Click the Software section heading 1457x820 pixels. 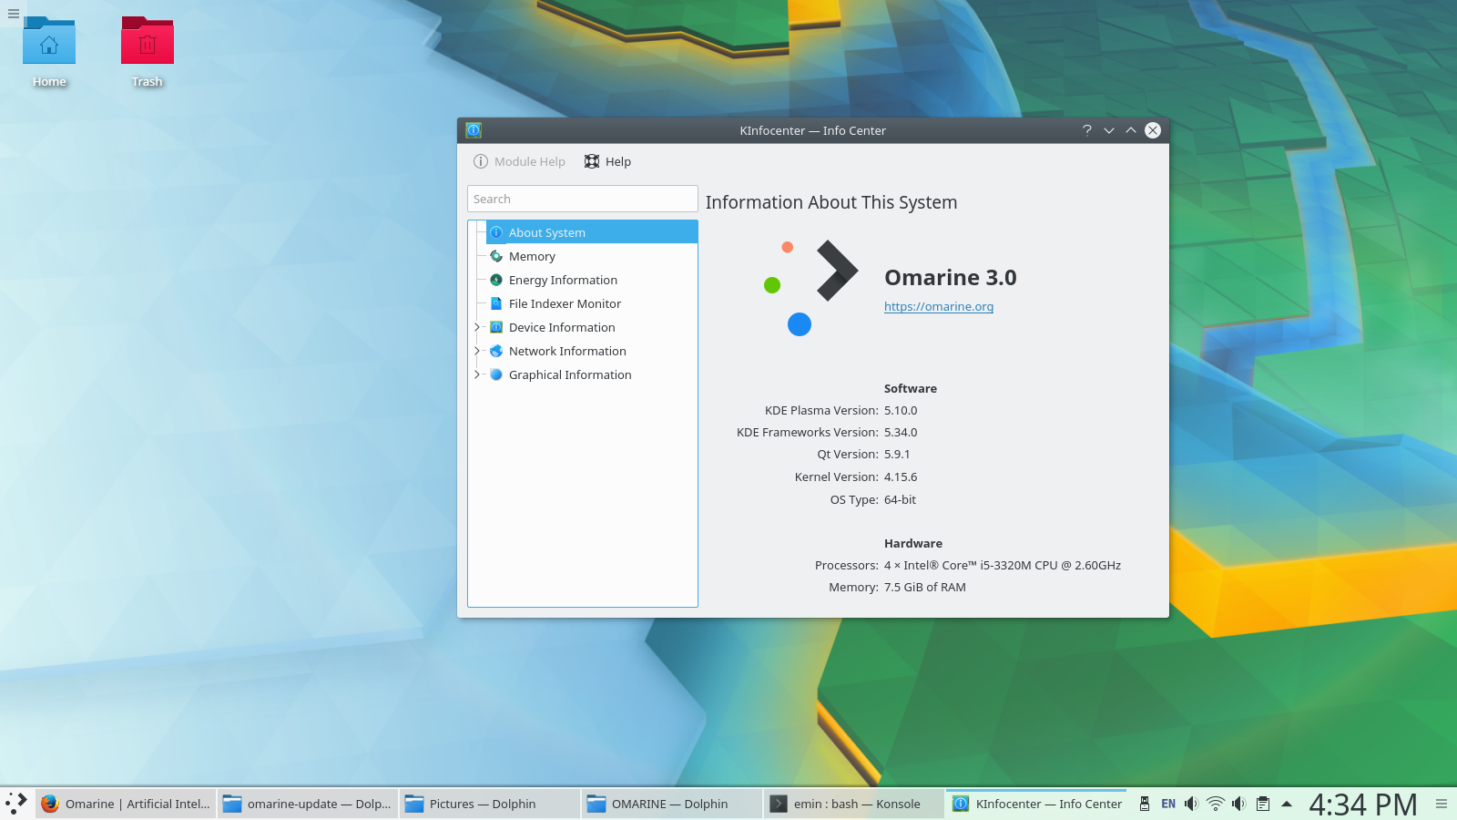click(911, 388)
